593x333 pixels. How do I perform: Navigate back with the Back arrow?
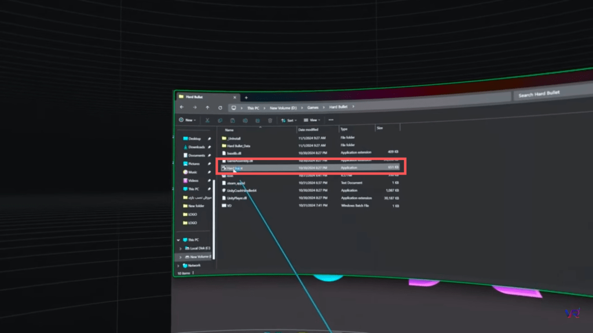[182, 107]
